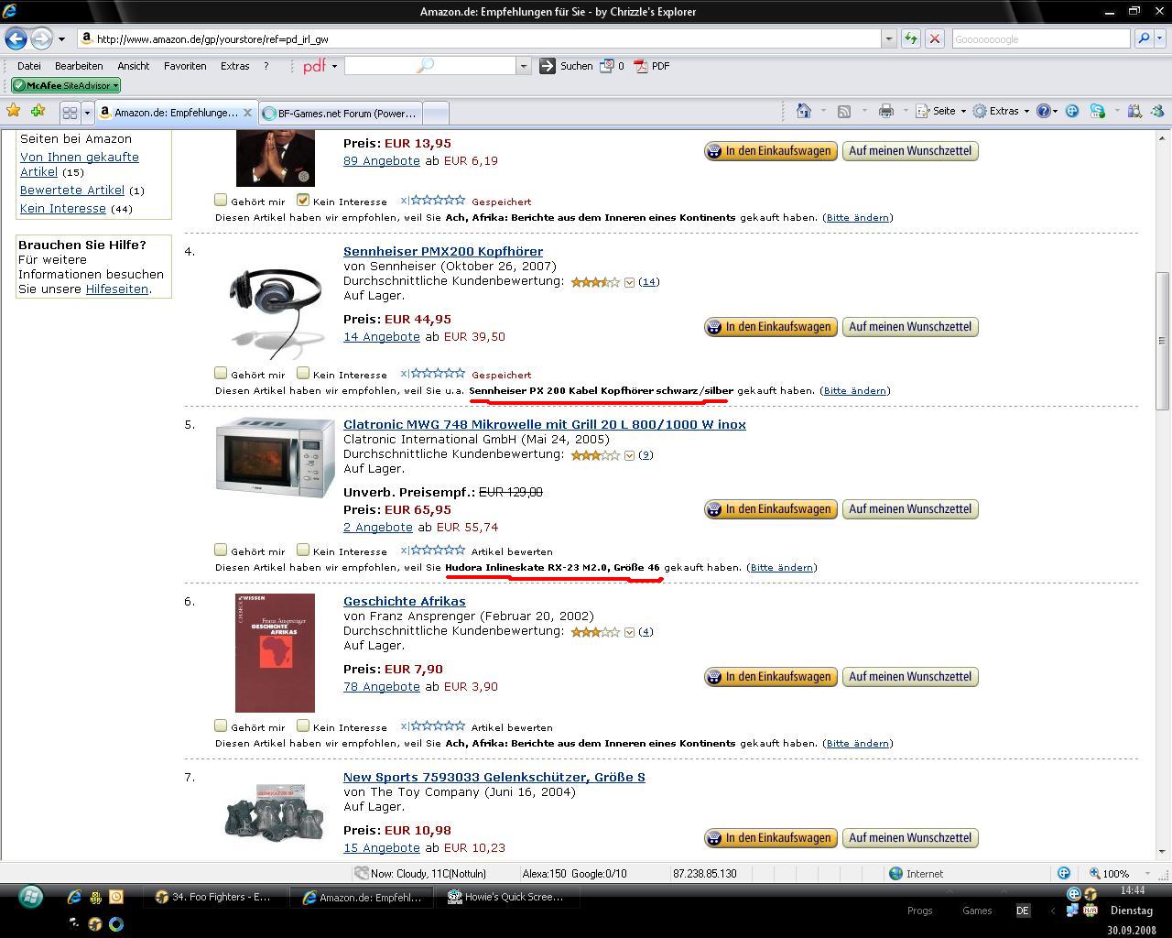The width and height of the screenshot is (1172, 938).
Task: Expand rating dropdown for Geschichte Afrikas
Action: click(x=629, y=632)
